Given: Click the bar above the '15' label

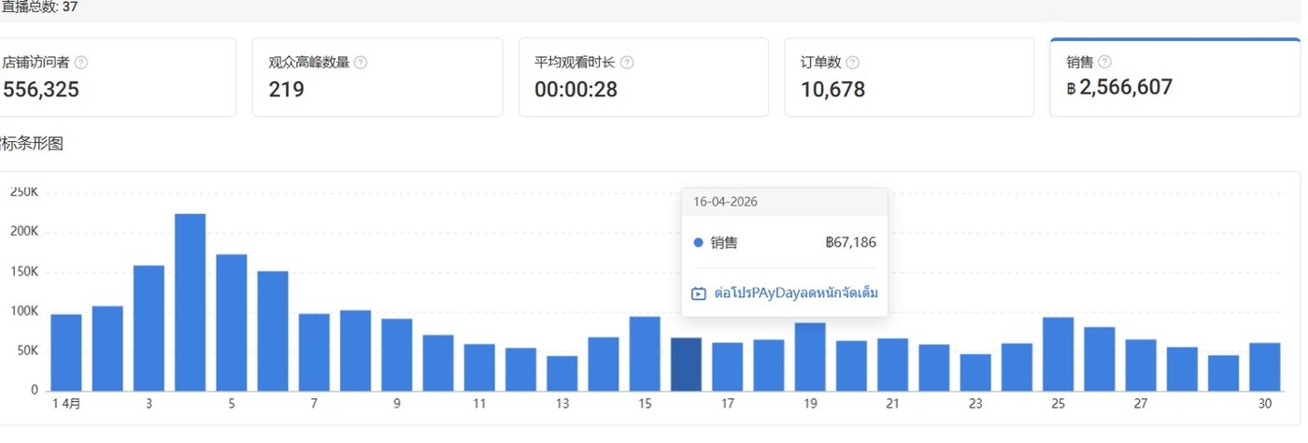Looking at the screenshot, I should pyautogui.click(x=645, y=353).
